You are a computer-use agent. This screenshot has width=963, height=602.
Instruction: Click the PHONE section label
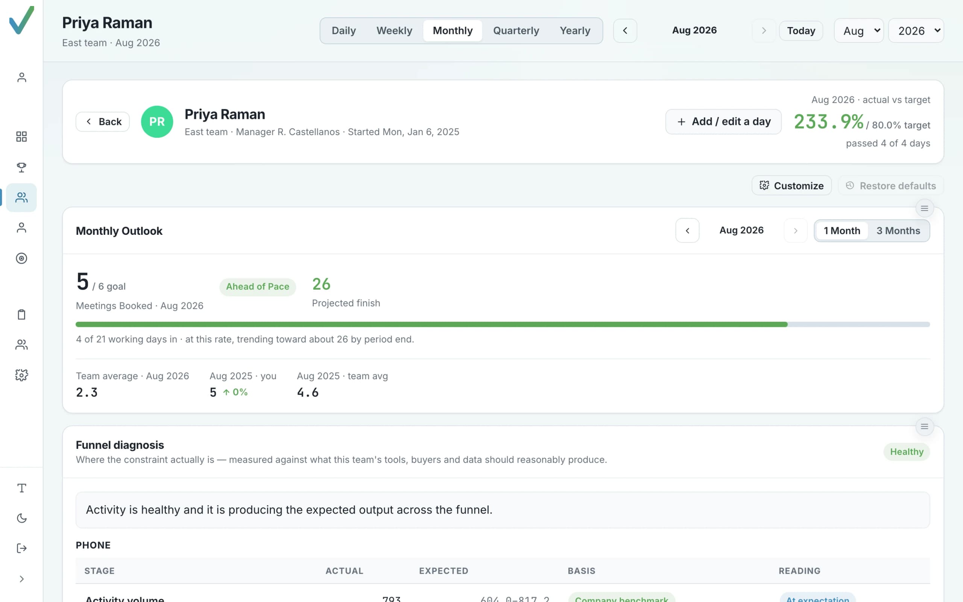[x=93, y=545]
